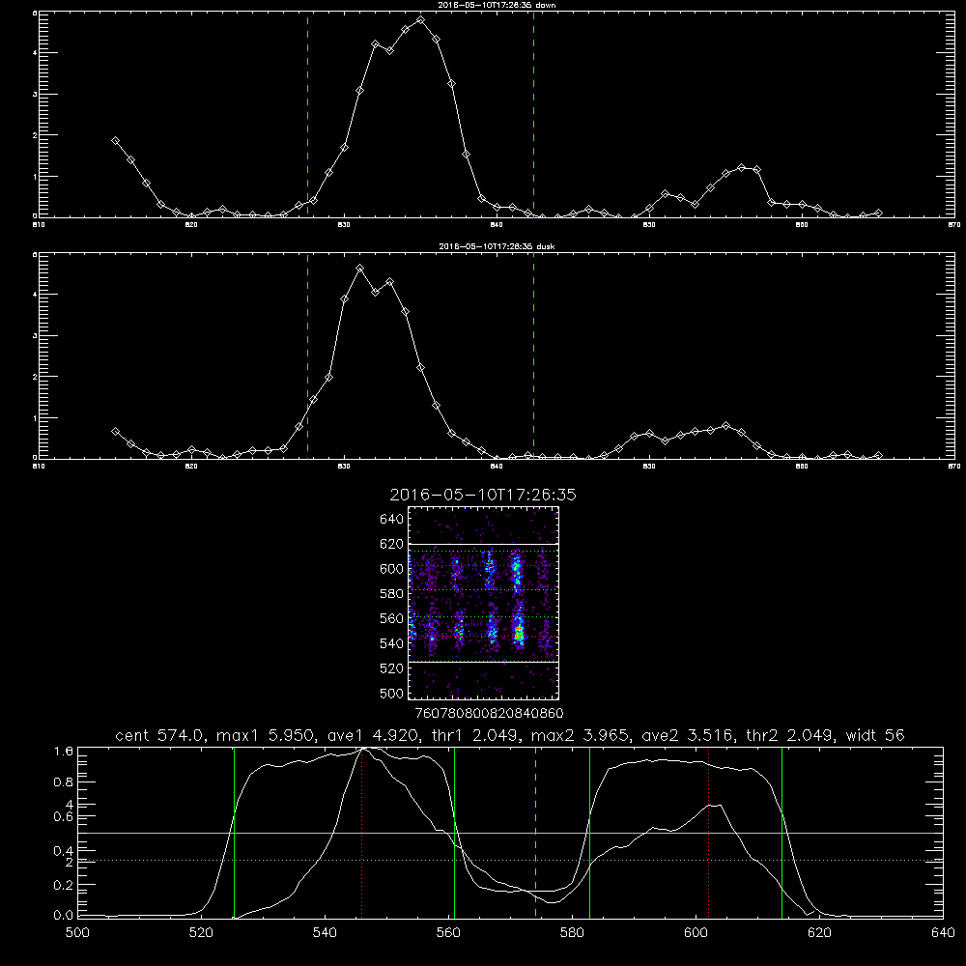This screenshot has height=966, width=966.
Task: Click the "620" y-axis label beside the spectral image
Action: (x=392, y=544)
